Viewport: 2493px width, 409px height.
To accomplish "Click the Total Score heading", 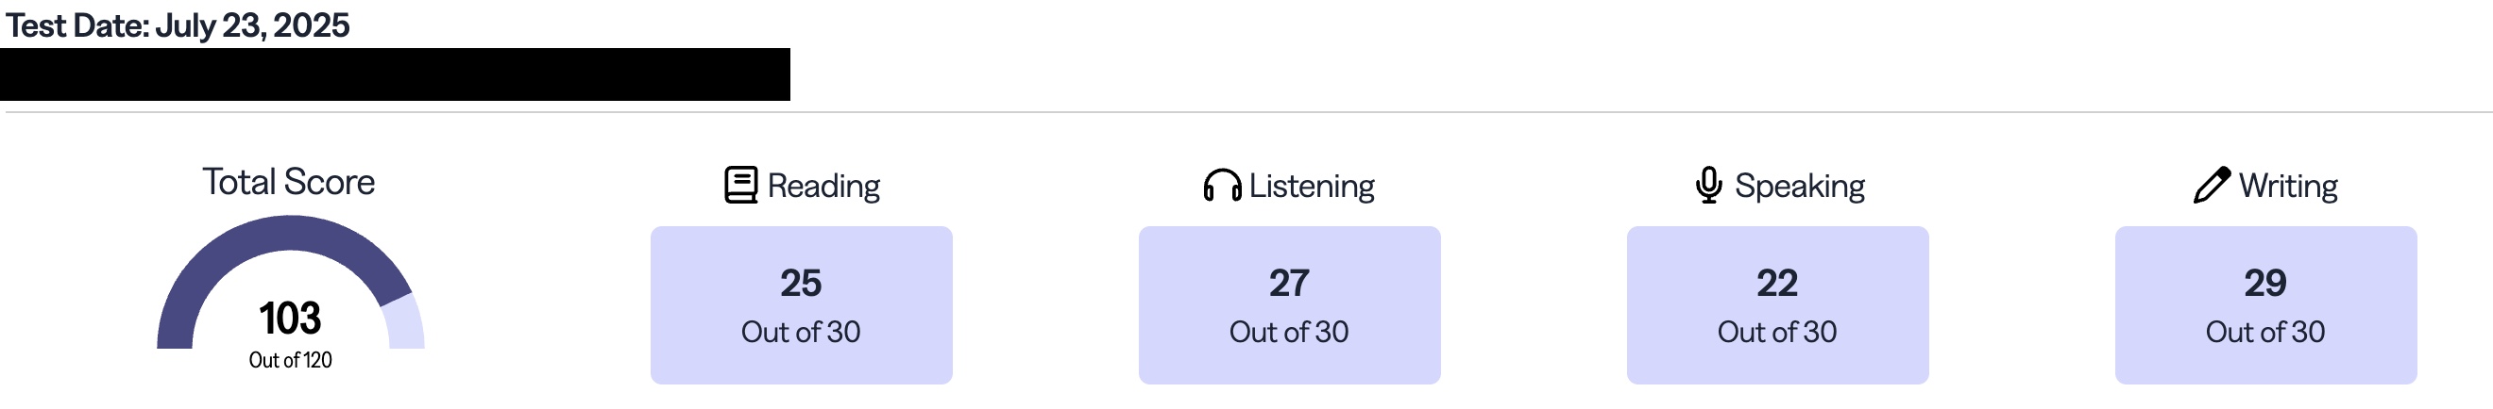I will point(288,182).
